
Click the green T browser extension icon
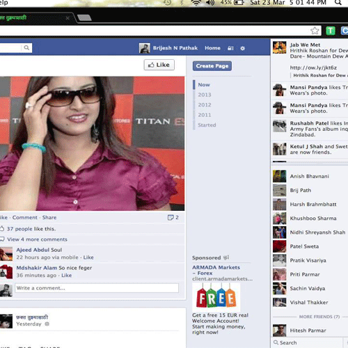(331, 31)
